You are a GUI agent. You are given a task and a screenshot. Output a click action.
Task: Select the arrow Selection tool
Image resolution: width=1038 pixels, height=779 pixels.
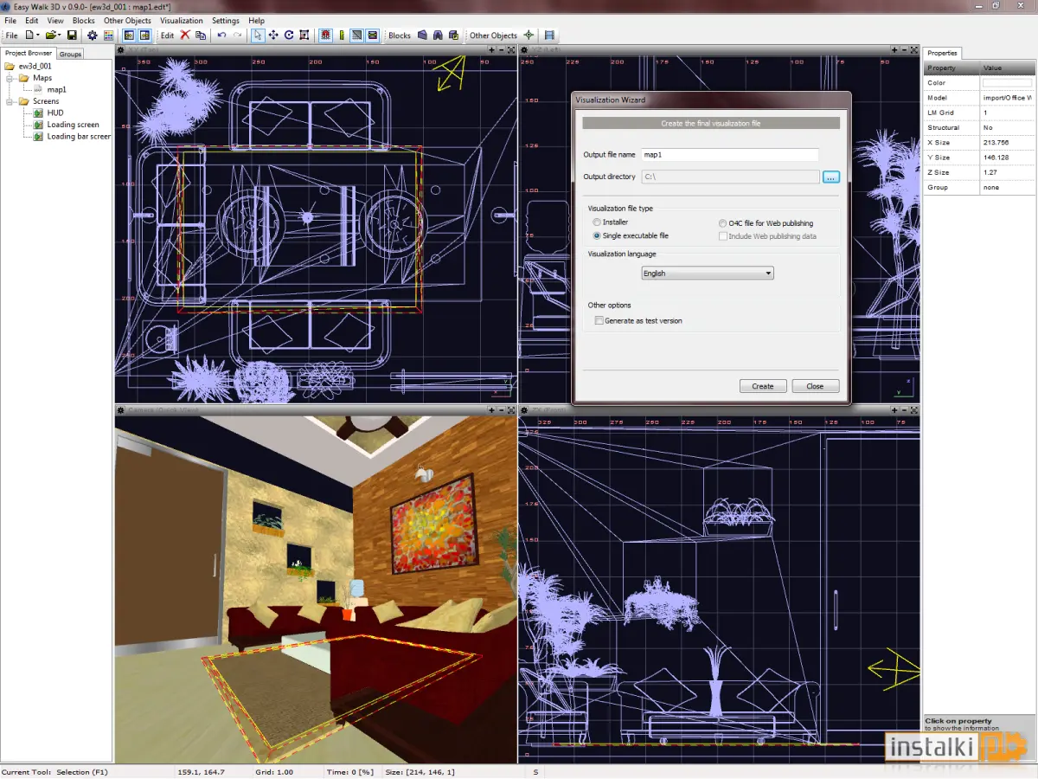coord(258,35)
